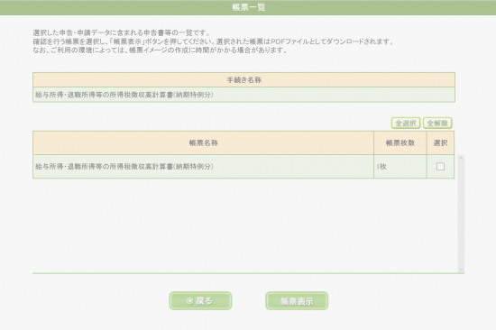This screenshot has width=496, height=330.
Task: Click the 全解除 button
Action: coord(437,124)
